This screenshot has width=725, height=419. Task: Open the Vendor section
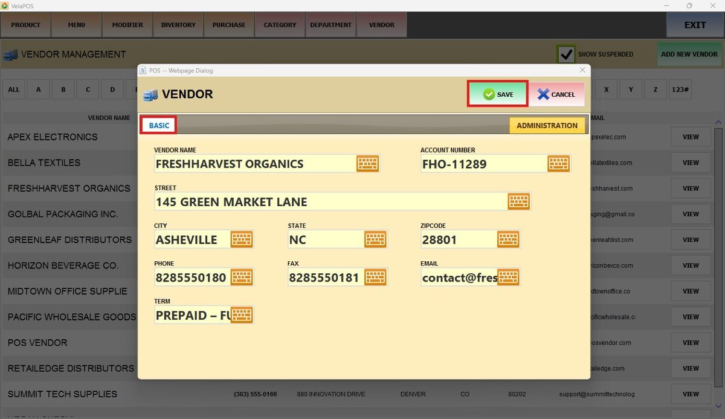381,25
